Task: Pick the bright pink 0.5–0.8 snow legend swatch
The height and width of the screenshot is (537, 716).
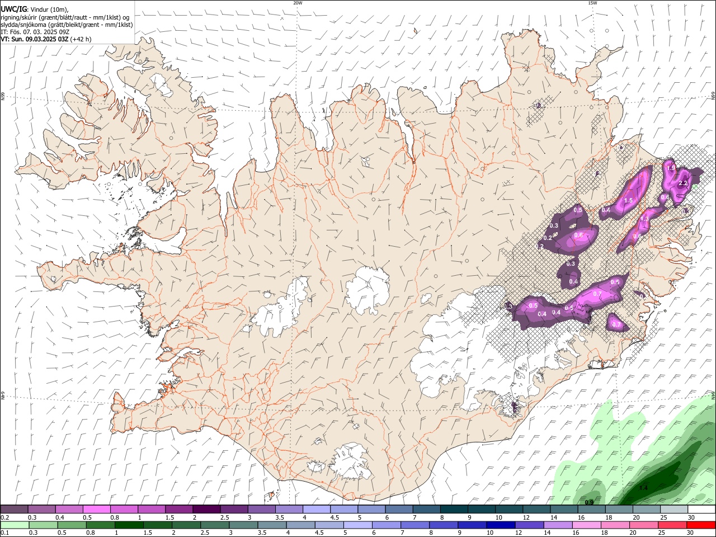Action: (97, 510)
